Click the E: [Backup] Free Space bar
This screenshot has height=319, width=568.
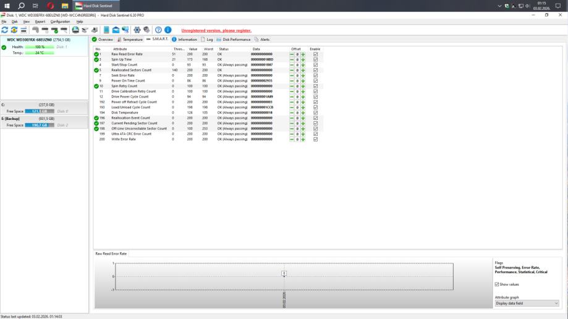tap(40, 125)
